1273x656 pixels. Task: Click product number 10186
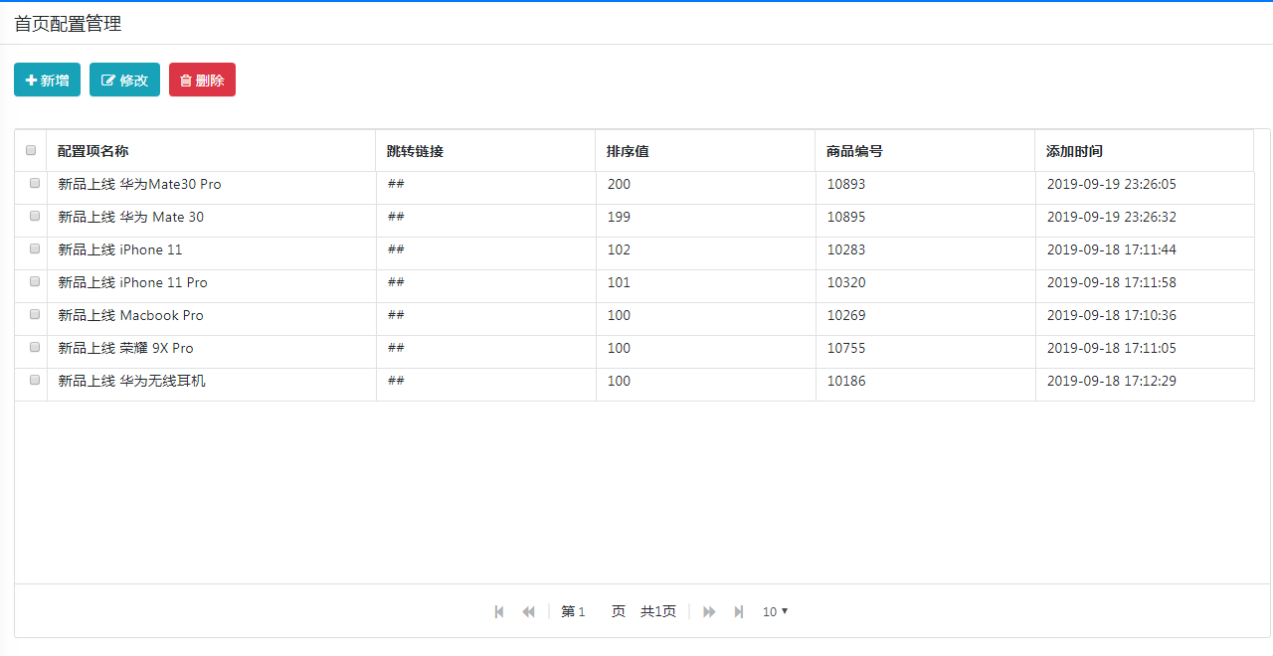tap(846, 381)
